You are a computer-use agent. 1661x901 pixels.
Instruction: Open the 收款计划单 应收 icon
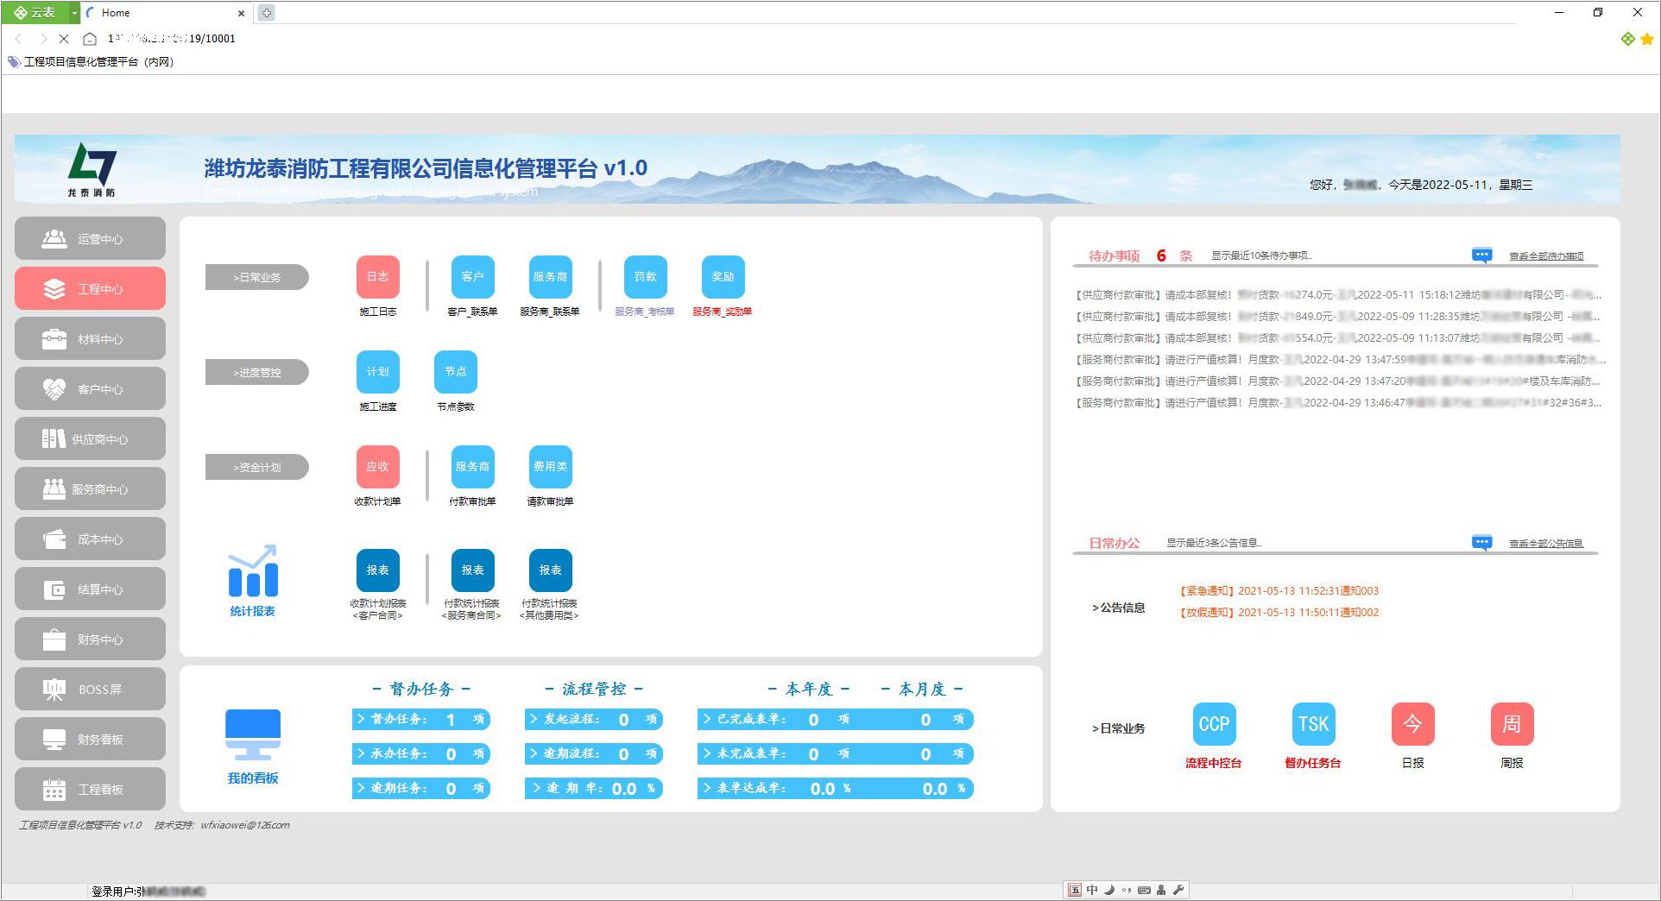pyautogui.click(x=377, y=467)
